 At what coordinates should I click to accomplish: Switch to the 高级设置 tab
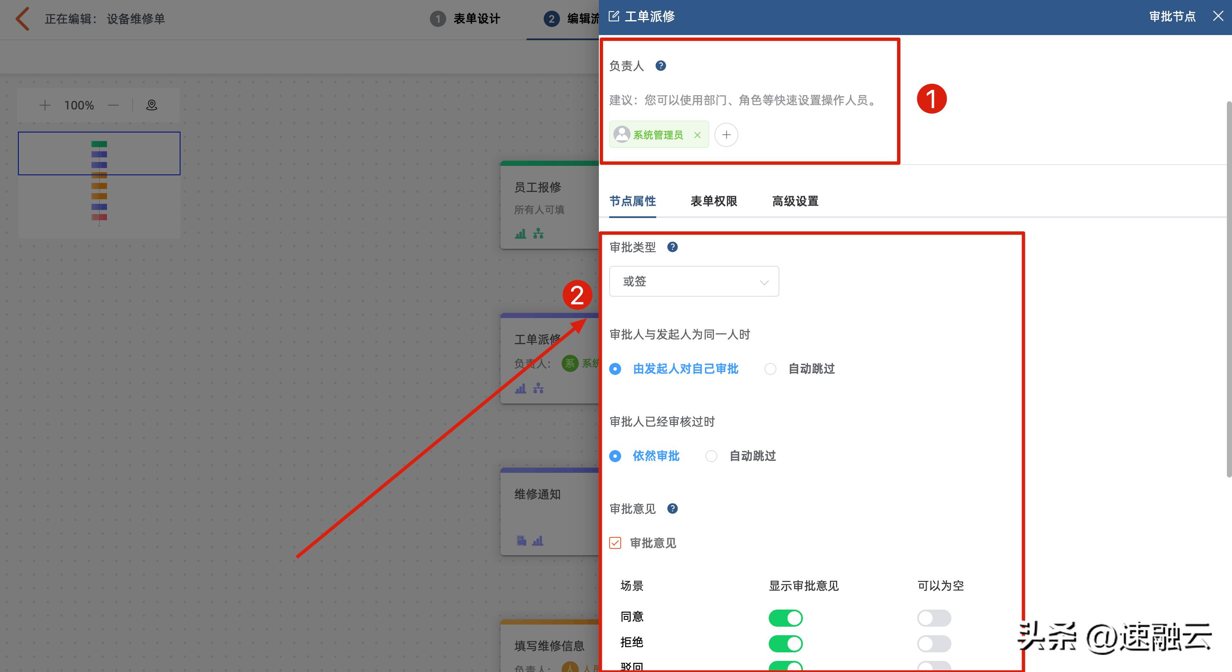pos(794,201)
